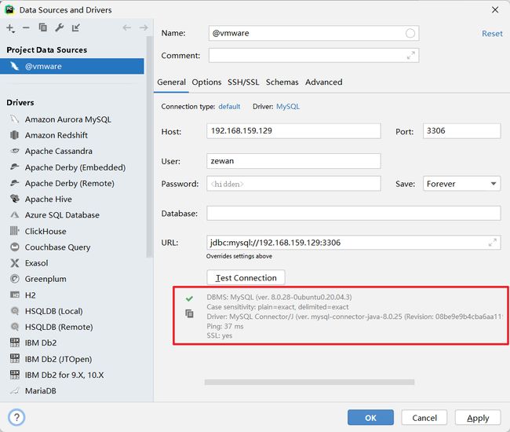Choose the Couchbase Query driver
The width and height of the screenshot is (510, 432).
tap(57, 247)
